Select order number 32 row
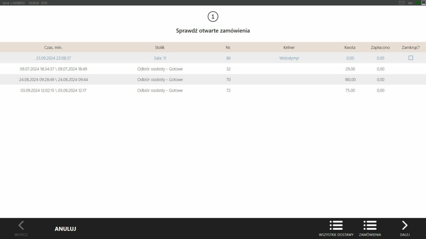This screenshot has height=239, width=426. coord(228,69)
